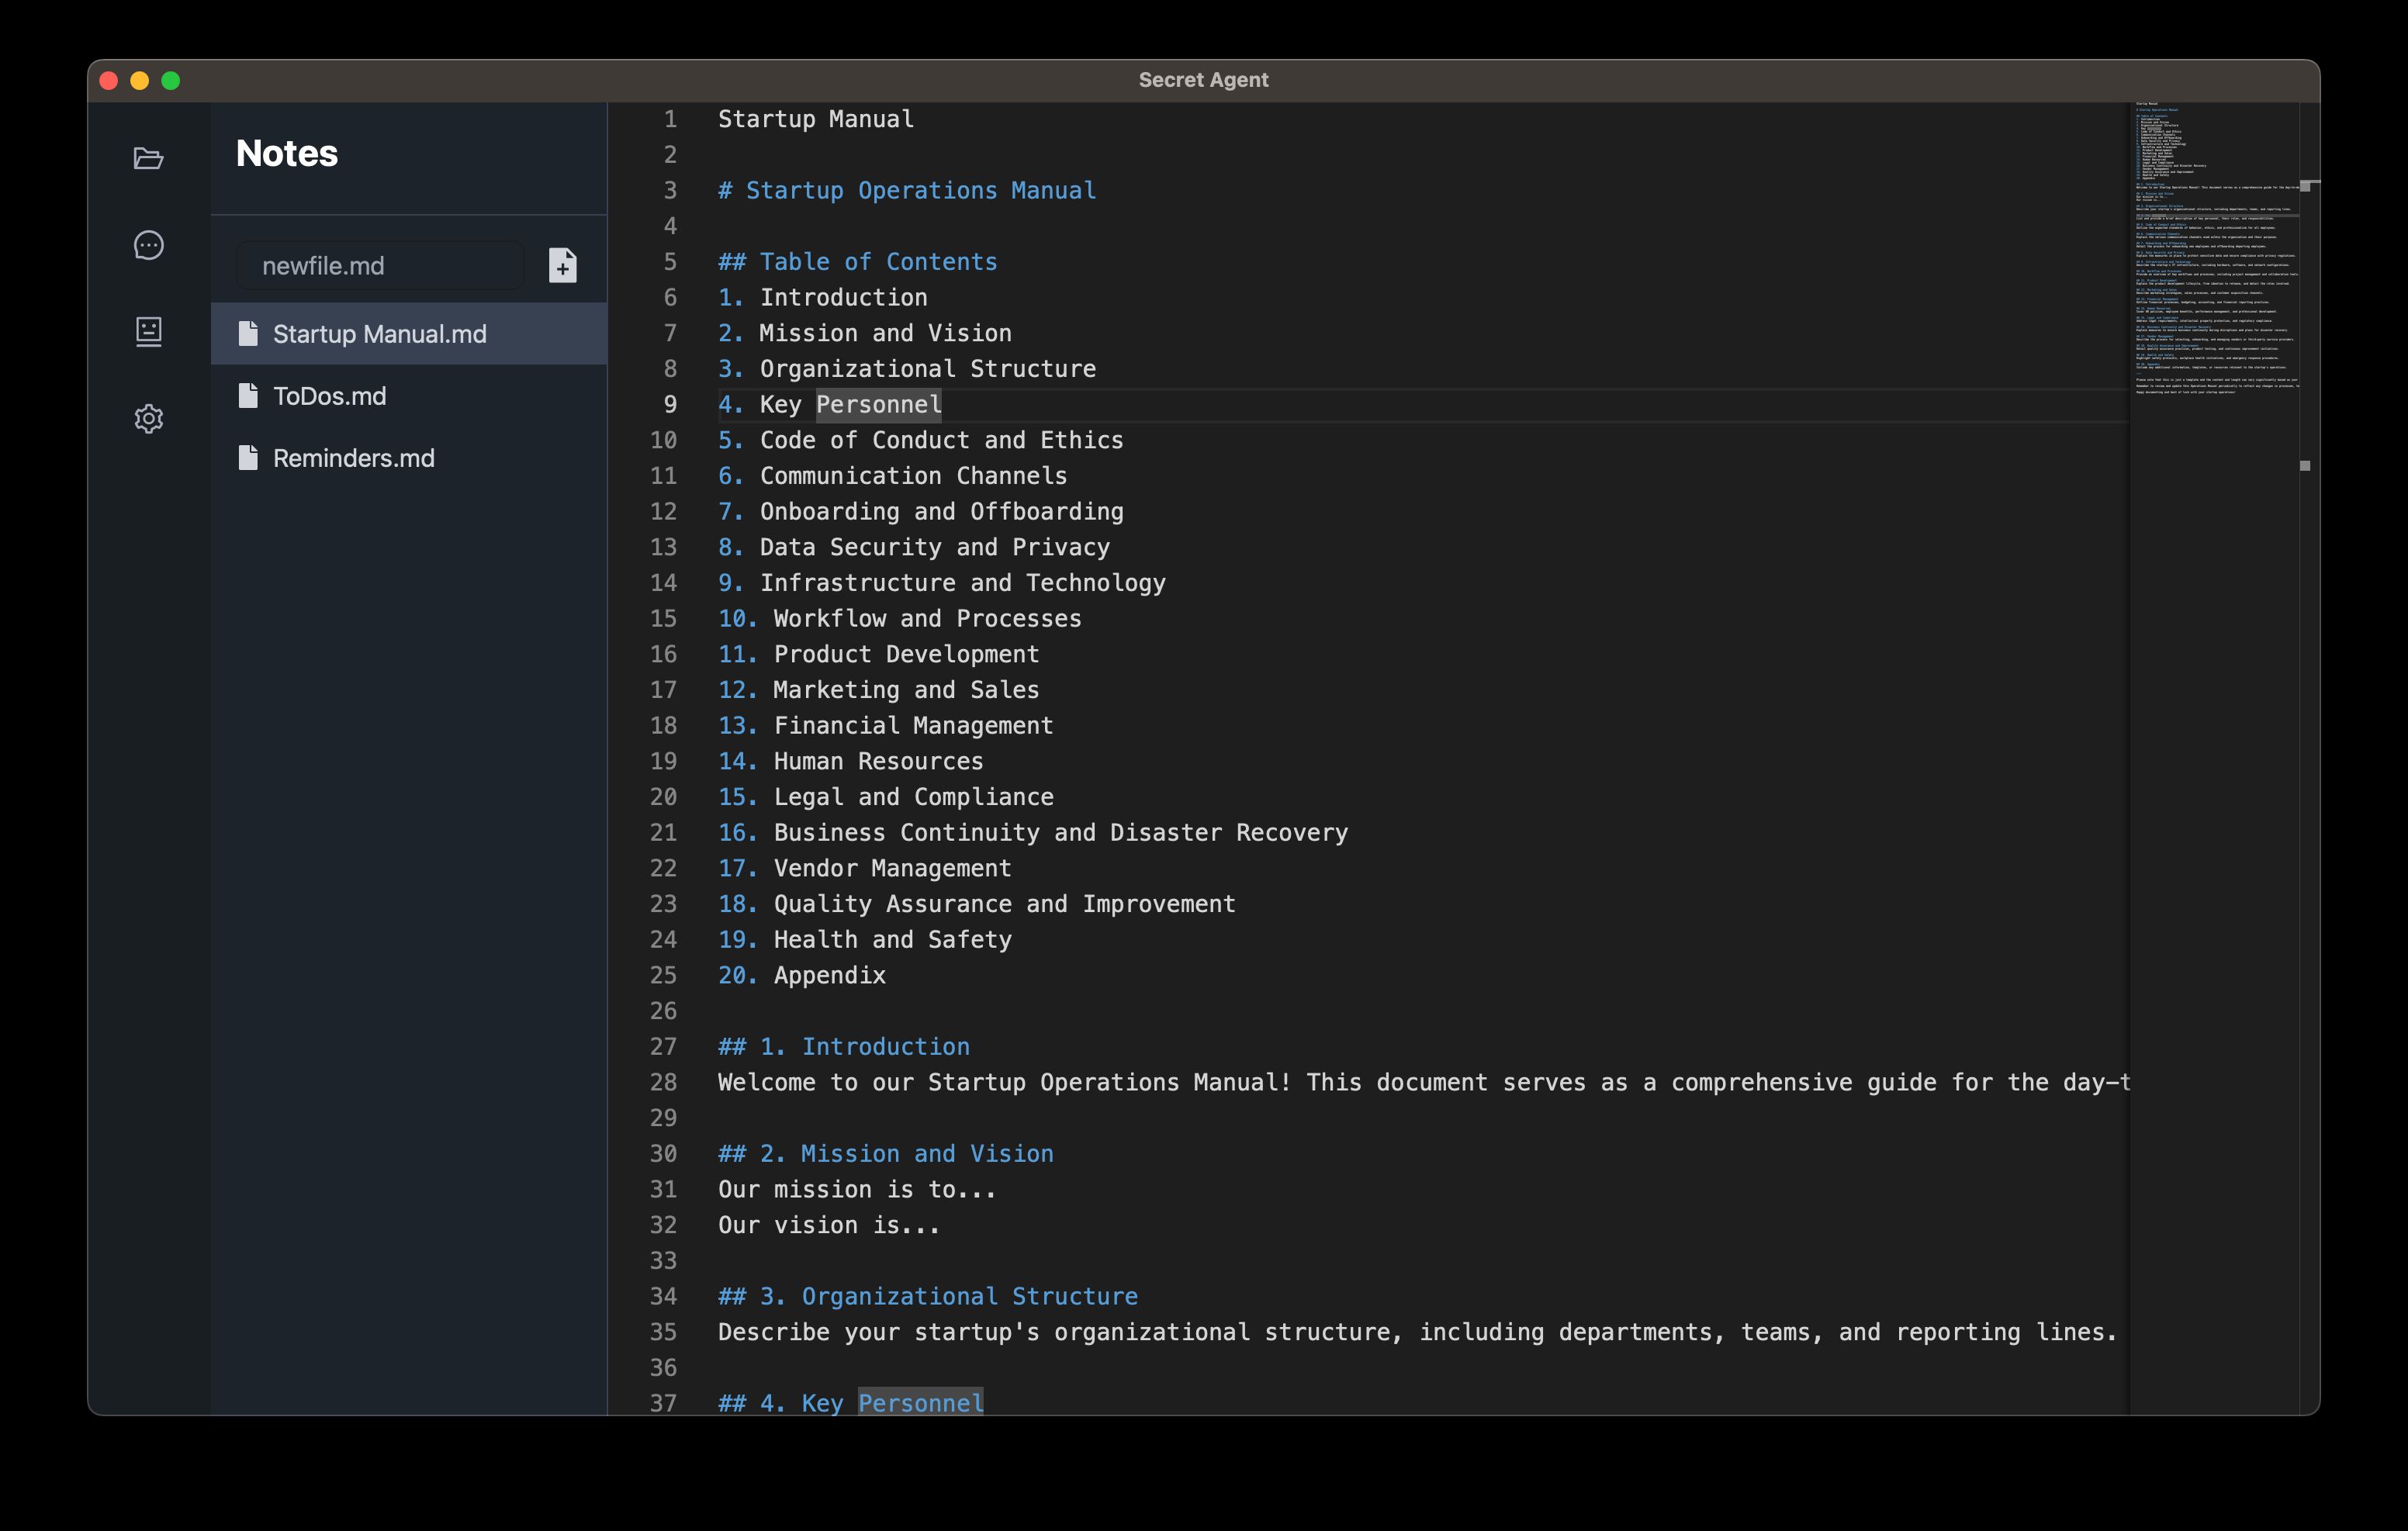
Task: Click the '## Table of Contents' heading
Action: (x=858, y=261)
